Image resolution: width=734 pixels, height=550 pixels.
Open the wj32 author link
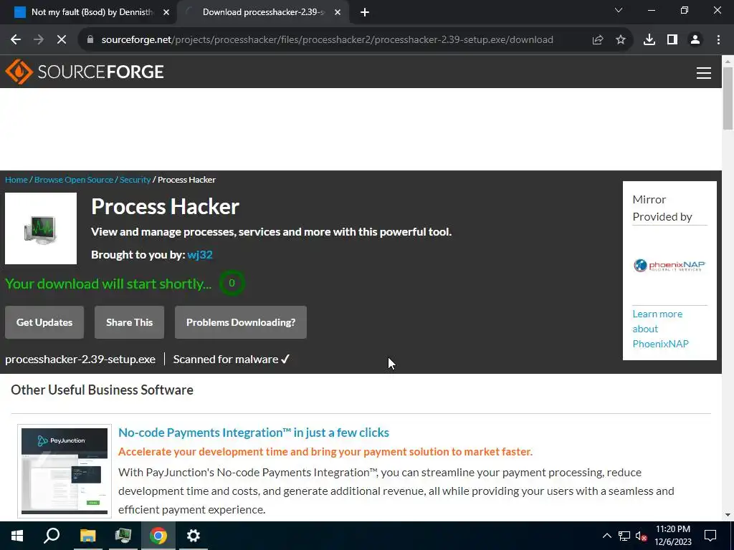click(x=200, y=254)
